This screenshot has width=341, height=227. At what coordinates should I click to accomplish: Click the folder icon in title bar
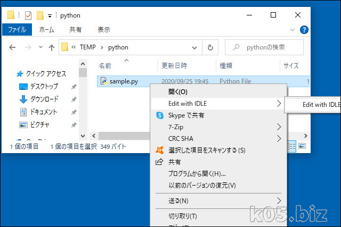pos(11,15)
